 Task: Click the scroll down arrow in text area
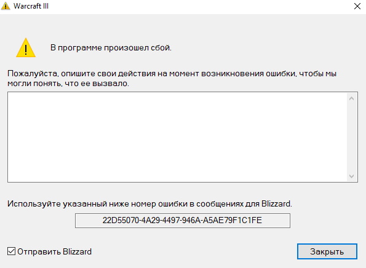(x=351, y=176)
